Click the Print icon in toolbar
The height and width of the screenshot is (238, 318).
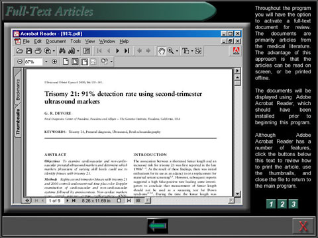click(38, 51)
